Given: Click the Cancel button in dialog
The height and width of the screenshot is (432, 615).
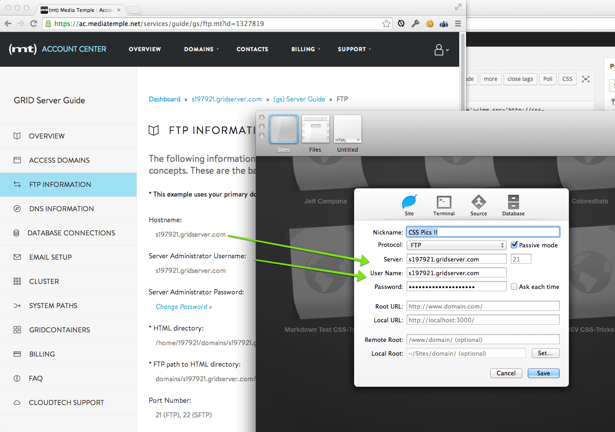Looking at the screenshot, I should click(x=506, y=373).
